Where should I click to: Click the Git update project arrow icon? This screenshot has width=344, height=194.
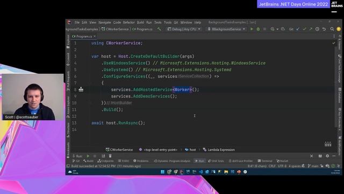click(x=298, y=29)
